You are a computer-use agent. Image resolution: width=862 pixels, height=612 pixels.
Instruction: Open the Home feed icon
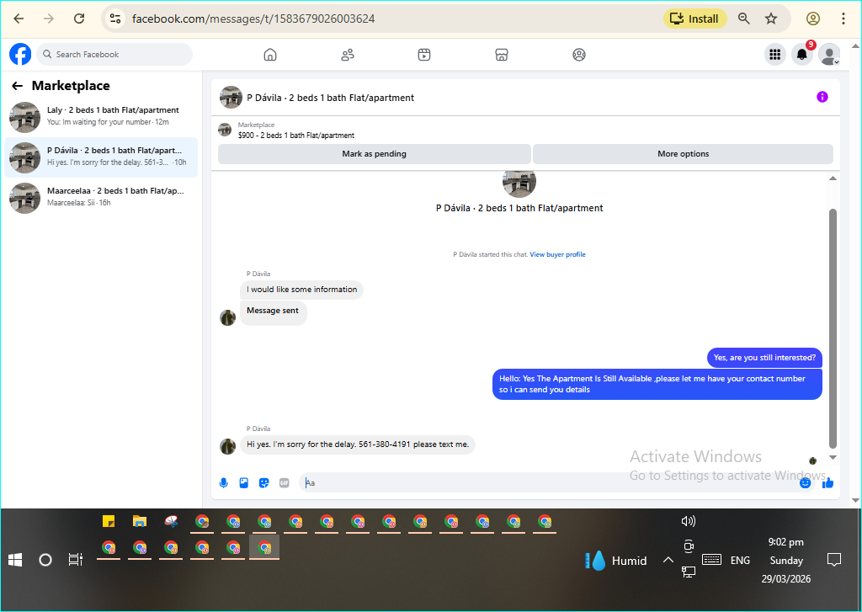[x=270, y=55]
